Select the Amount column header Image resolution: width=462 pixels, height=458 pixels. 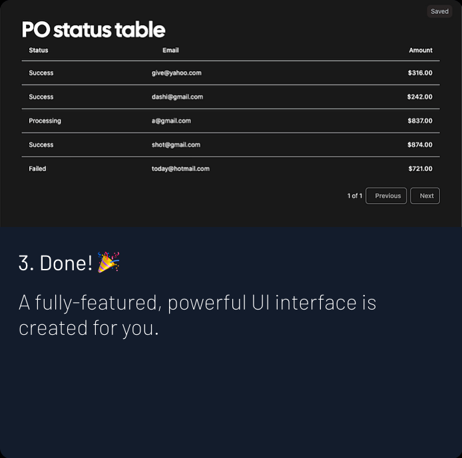pos(421,51)
